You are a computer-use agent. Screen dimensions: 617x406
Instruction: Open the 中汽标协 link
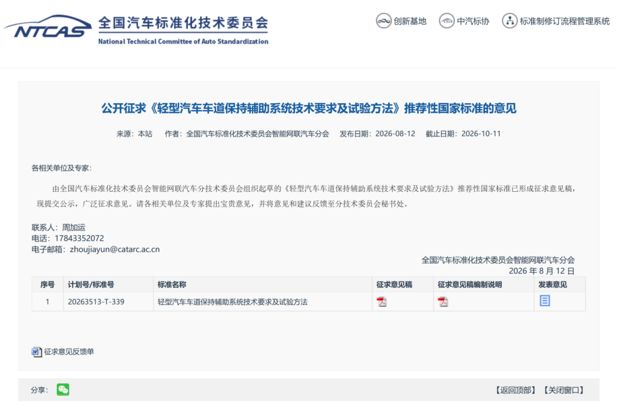(473, 21)
